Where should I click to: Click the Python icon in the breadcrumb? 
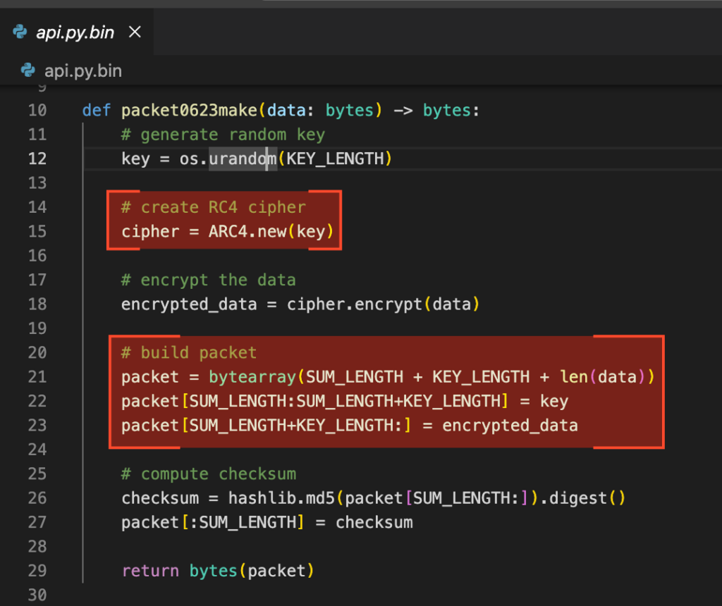pyautogui.click(x=28, y=71)
